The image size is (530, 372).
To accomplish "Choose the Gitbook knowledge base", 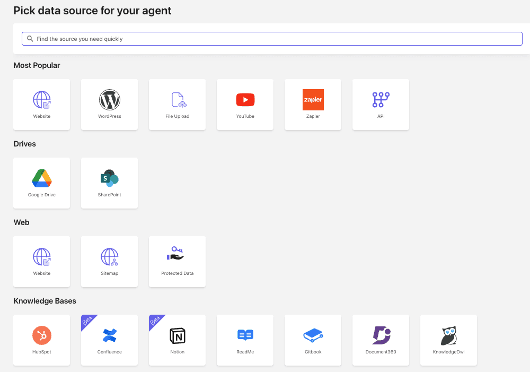I will click(x=313, y=340).
